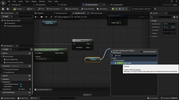Open Variable Type dropdown in Details
The height and width of the screenshot is (100, 179).
[167, 27]
